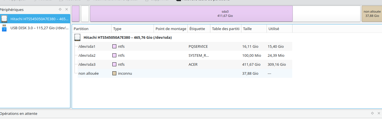This screenshot has height=132, width=382.
Task: Click the SYSTEM_R… label cell
Action: 199,55
